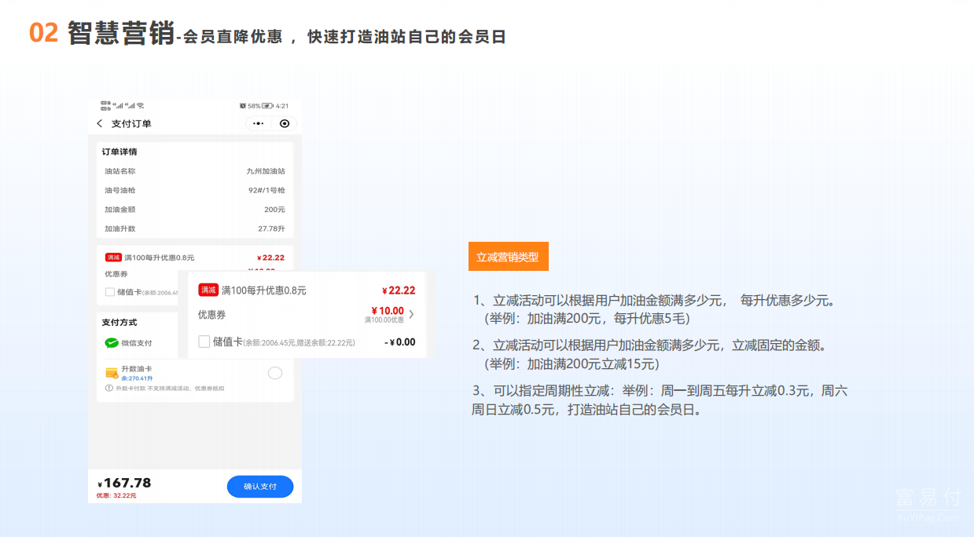Click the 订单详情 heading
974x537 pixels.
pos(119,152)
